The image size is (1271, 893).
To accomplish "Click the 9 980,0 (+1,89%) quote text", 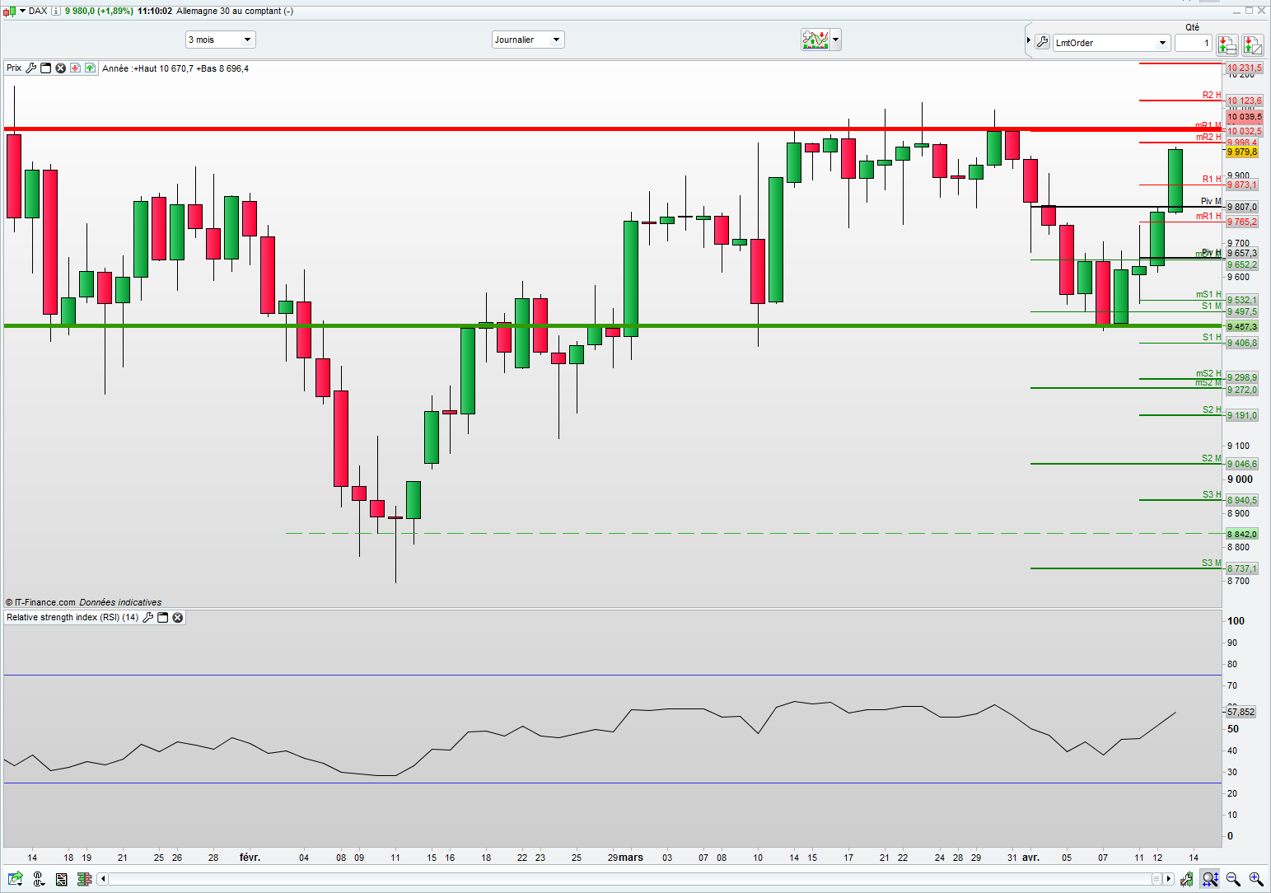I will click(99, 11).
